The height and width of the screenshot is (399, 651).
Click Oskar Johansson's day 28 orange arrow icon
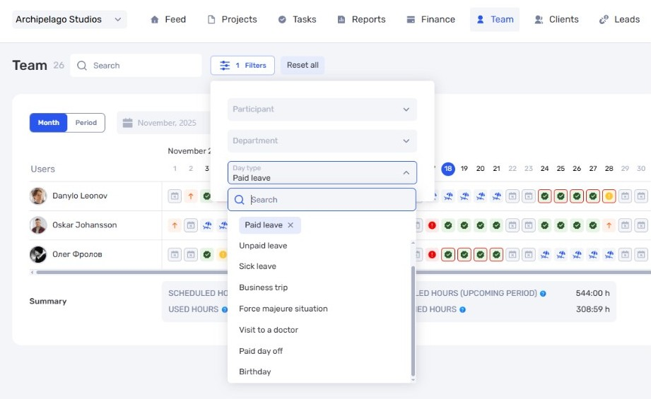(609, 225)
